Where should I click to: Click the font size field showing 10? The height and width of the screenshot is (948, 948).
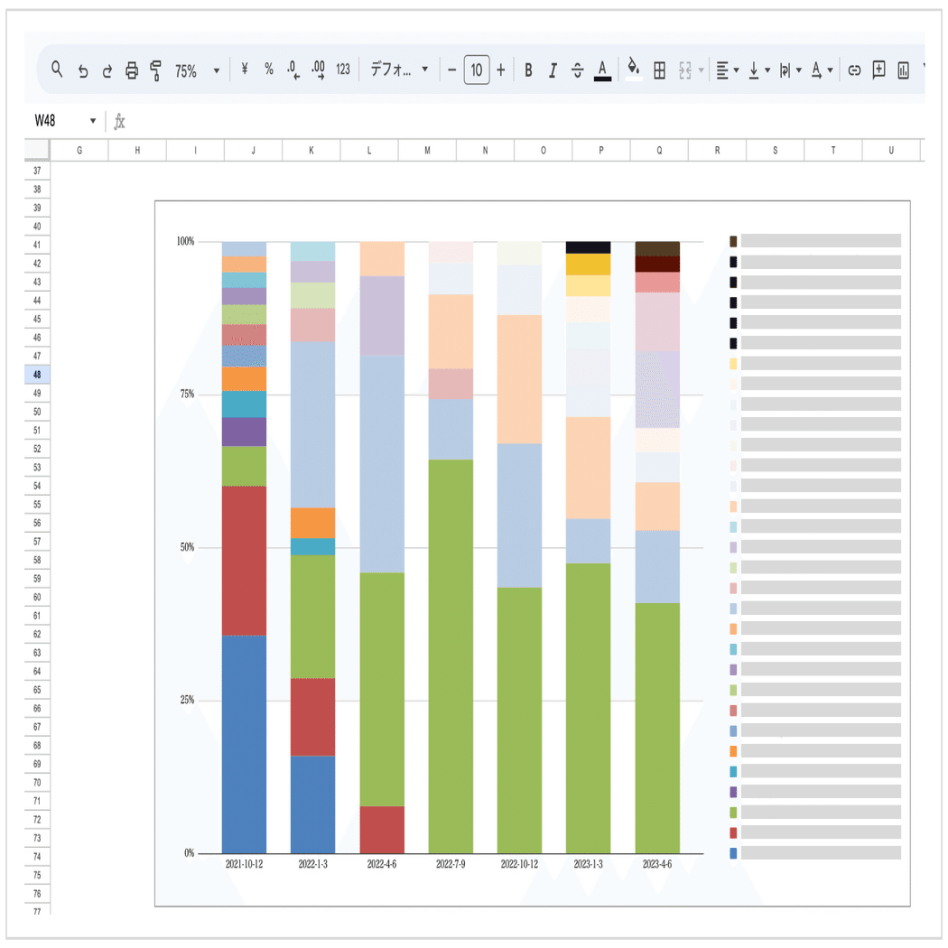[x=477, y=70]
